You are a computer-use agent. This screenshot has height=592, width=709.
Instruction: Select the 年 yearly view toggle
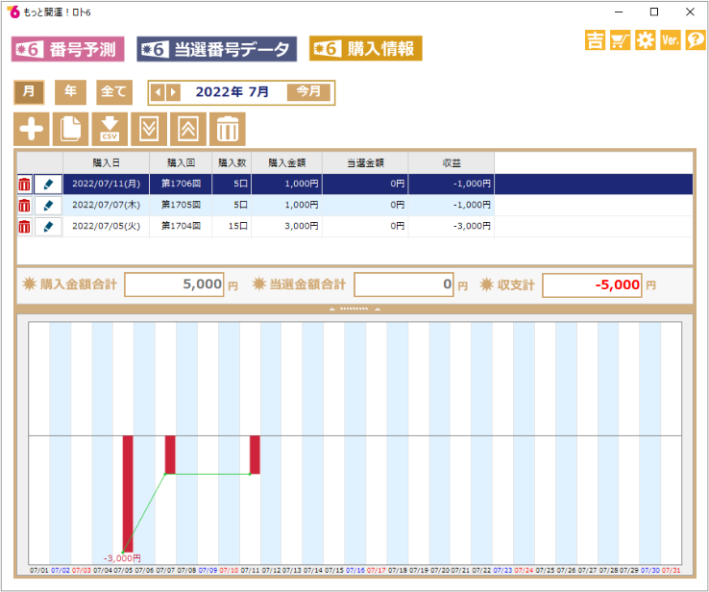click(70, 92)
